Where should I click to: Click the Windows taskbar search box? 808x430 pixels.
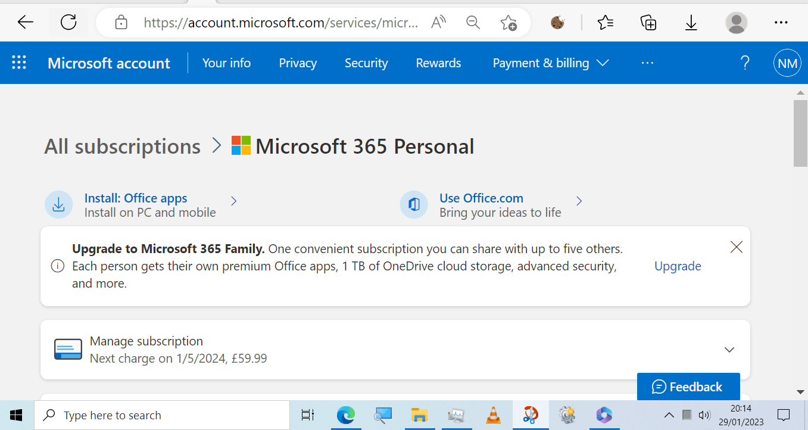[x=162, y=415]
